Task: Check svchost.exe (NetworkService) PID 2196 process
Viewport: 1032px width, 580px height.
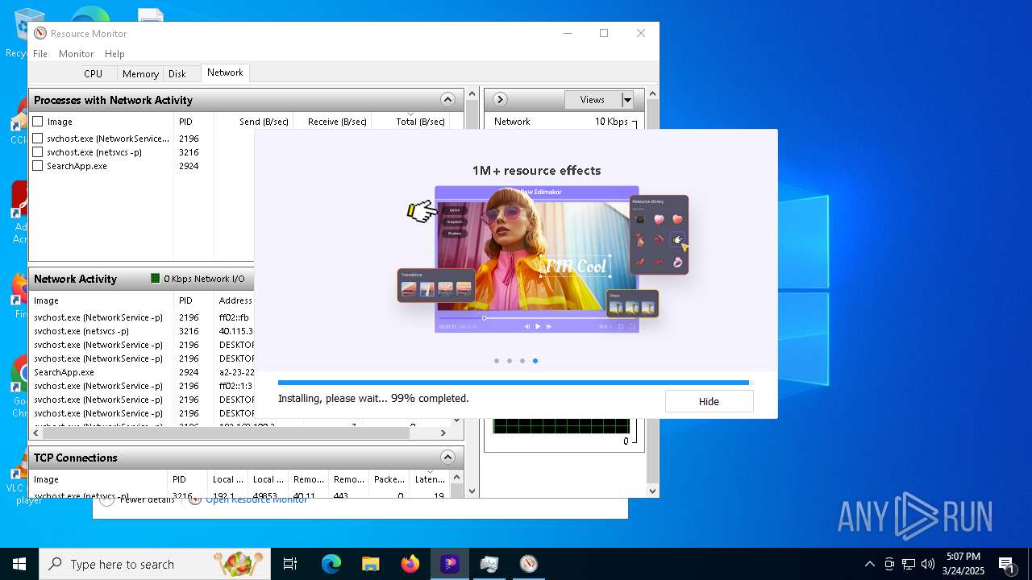Action: (x=38, y=139)
